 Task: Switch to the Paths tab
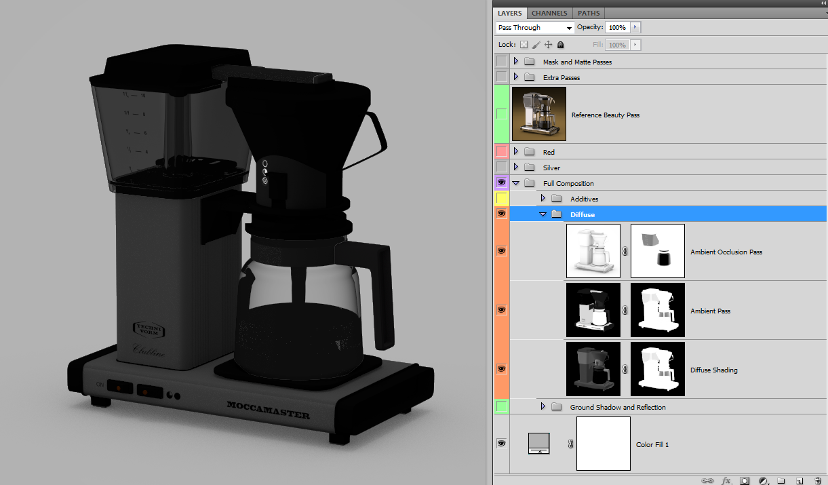tap(589, 13)
